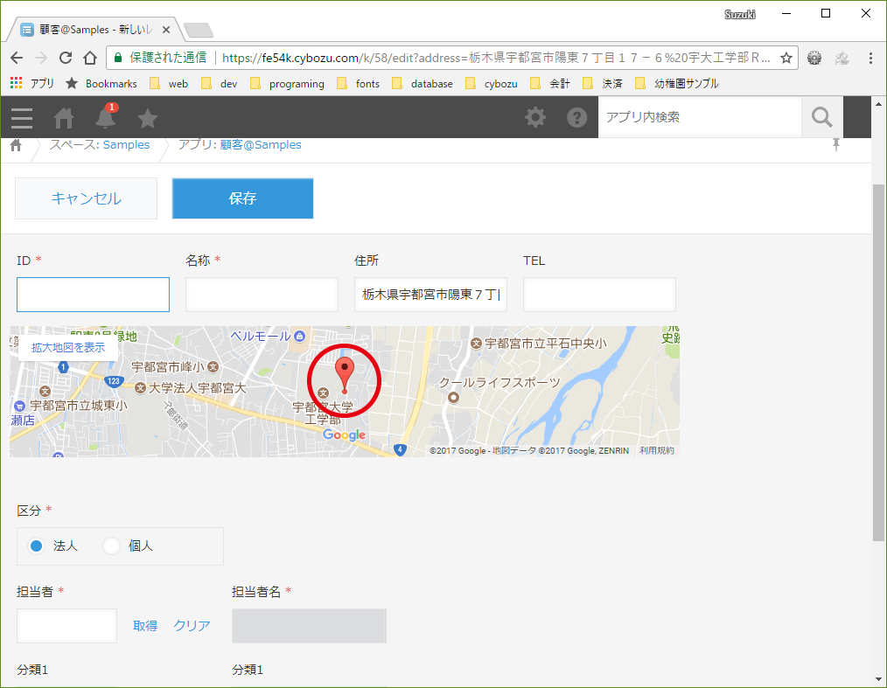Click the Suzuki profile name button
Image resolution: width=887 pixels, height=688 pixels.
pyautogui.click(x=740, y=15)
